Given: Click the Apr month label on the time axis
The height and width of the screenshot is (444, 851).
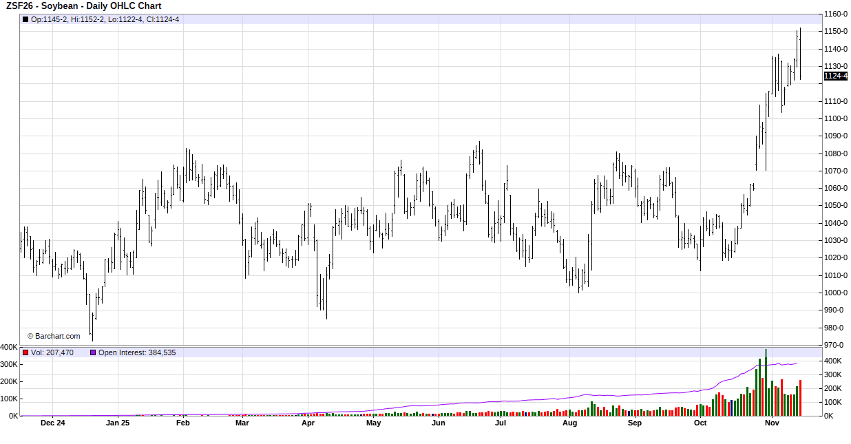Looking at the screenshot, I should pos(308,423).
